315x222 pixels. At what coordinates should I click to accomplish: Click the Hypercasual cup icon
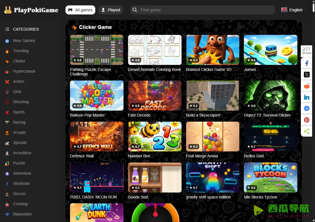[x=7, y=71]
